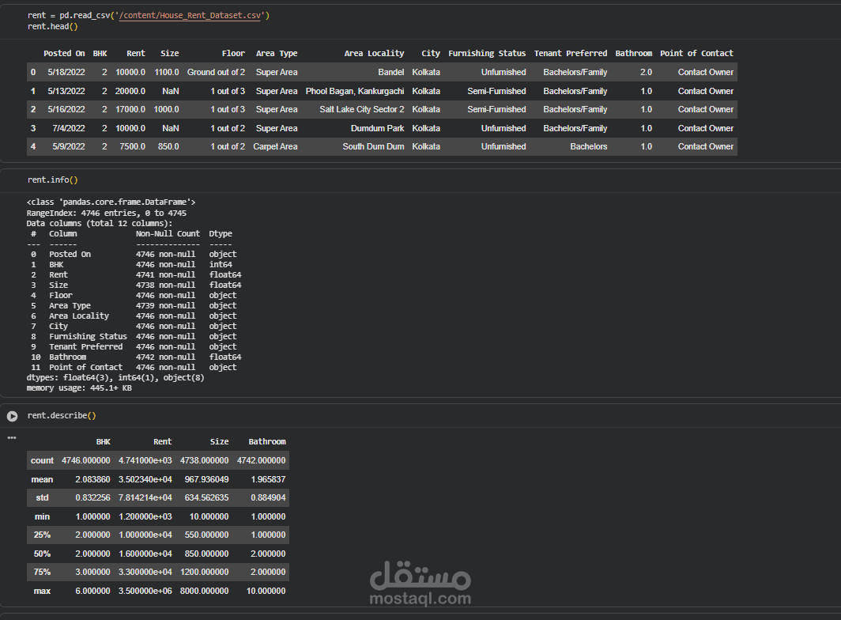Click the 'Ground out of 2' floor cell
The height and width of the screenshot is (620, 841).
216,72
